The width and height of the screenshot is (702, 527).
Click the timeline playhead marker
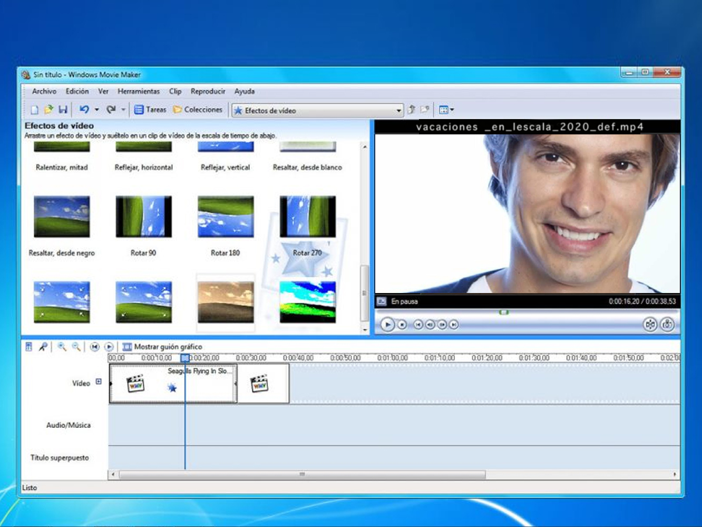[x=185, y=358]
